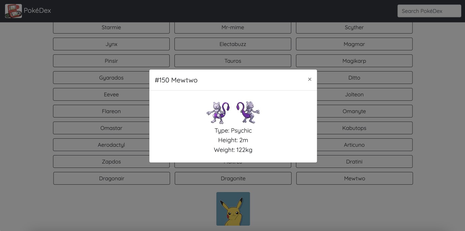465x231 pixels.
Task: Show Tauros's Pokémon info
Action: [x=233, y=61]
